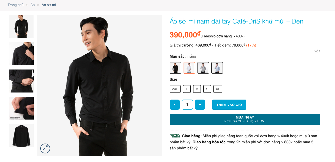Go to Trang chủ breadcrumb

pos(15,5)
